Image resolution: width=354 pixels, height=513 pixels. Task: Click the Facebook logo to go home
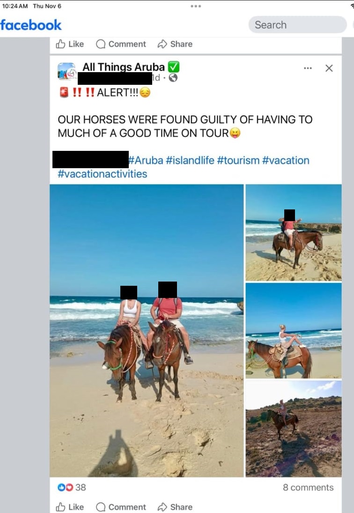tap(31, 25)
